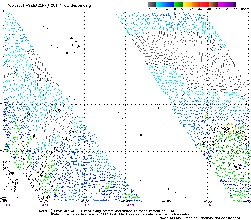The width and height of the screenshot is (251, 220).
Task: Click the purple '2:43' time label
Action: click(209, 205)
